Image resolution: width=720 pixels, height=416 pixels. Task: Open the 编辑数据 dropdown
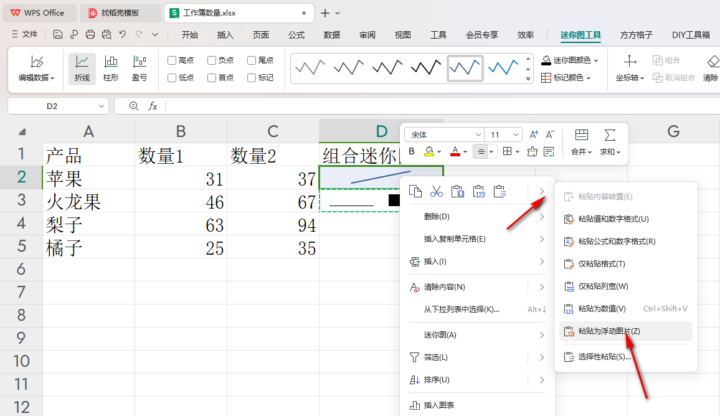[x=36, y=78]
